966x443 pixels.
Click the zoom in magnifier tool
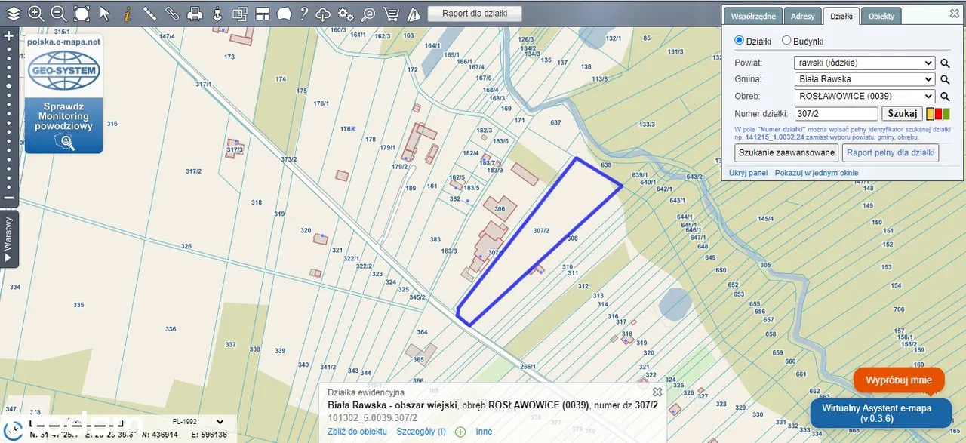[x=35, y=13]
